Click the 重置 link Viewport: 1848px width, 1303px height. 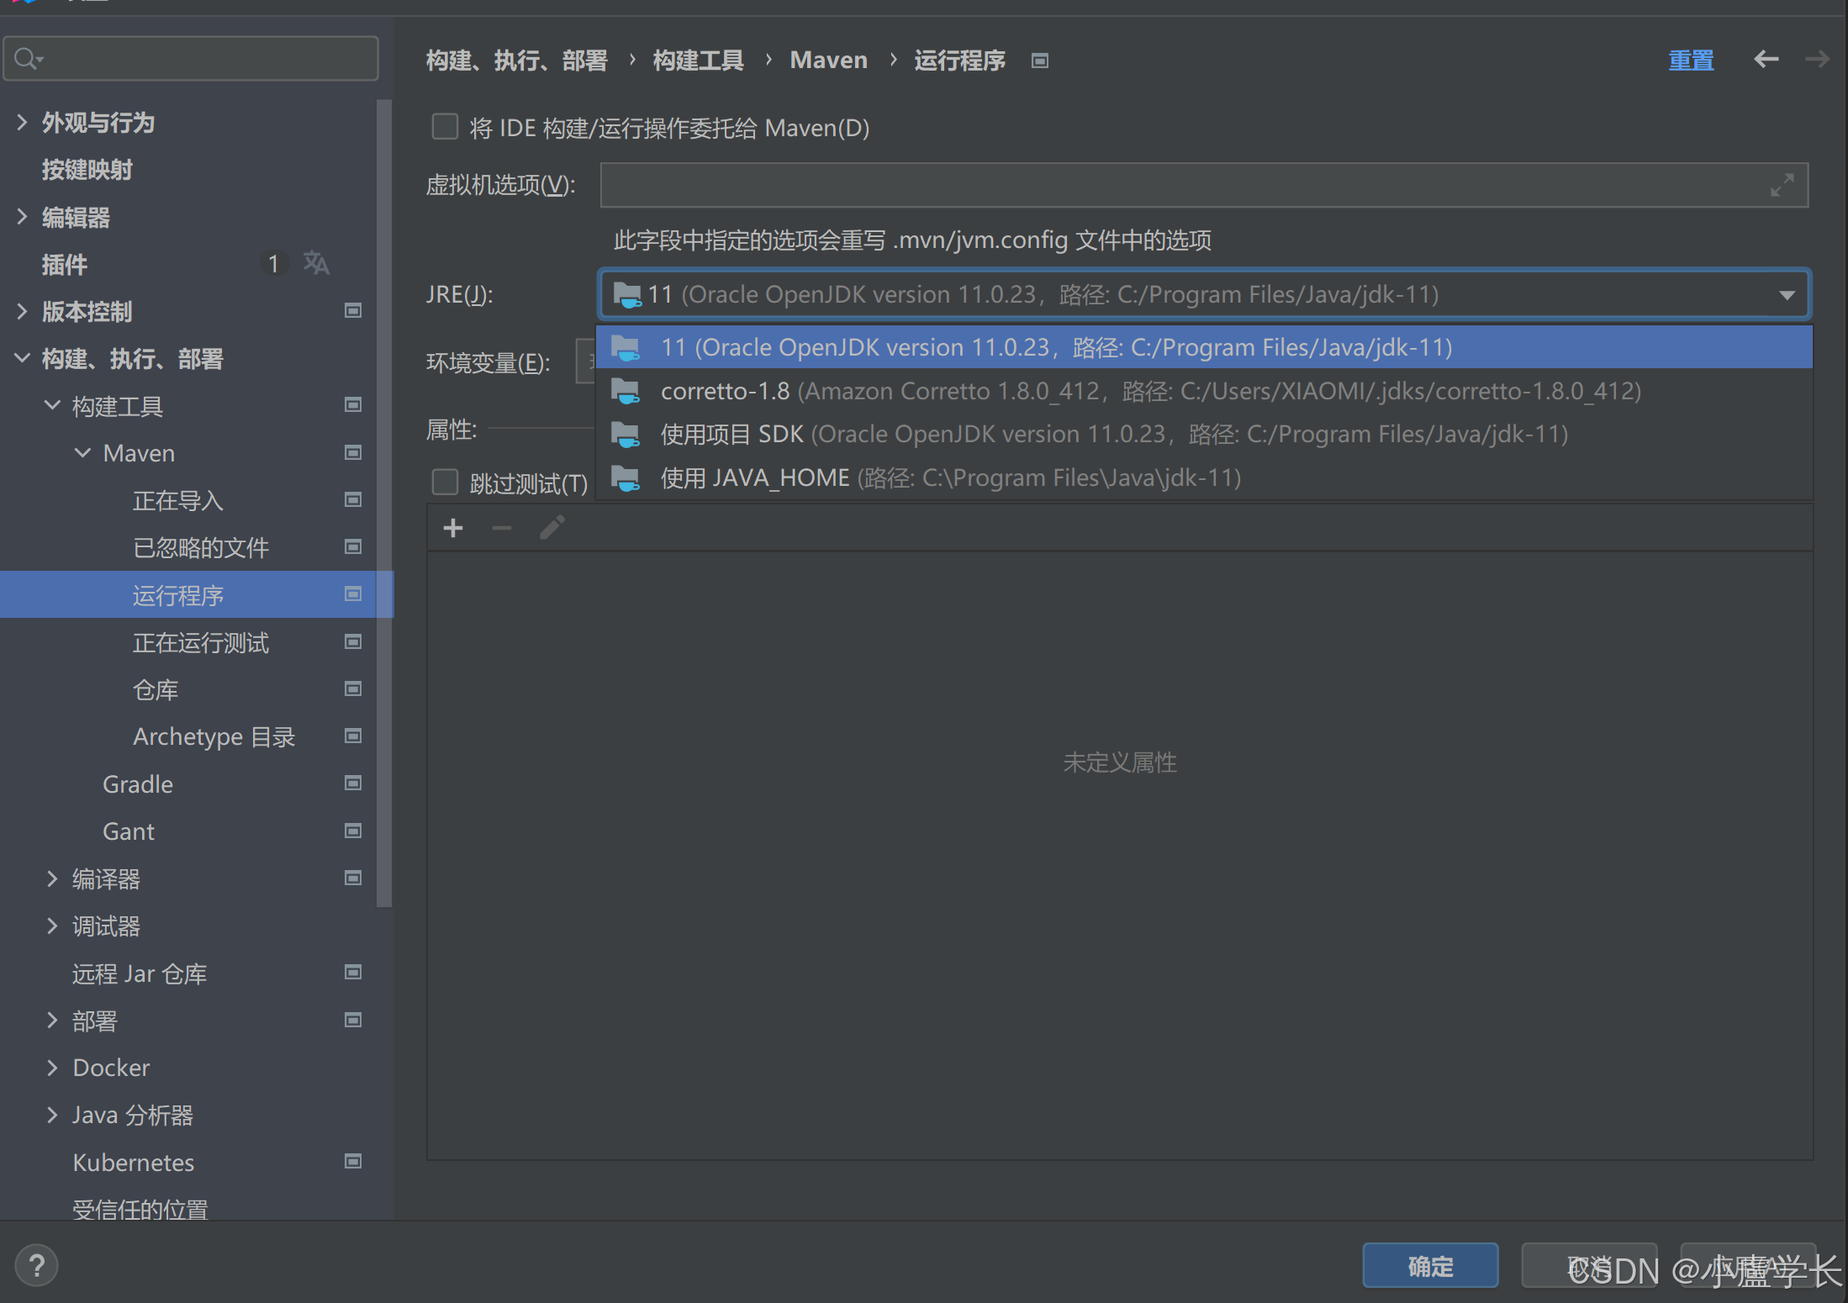(x=1691, y=61)
